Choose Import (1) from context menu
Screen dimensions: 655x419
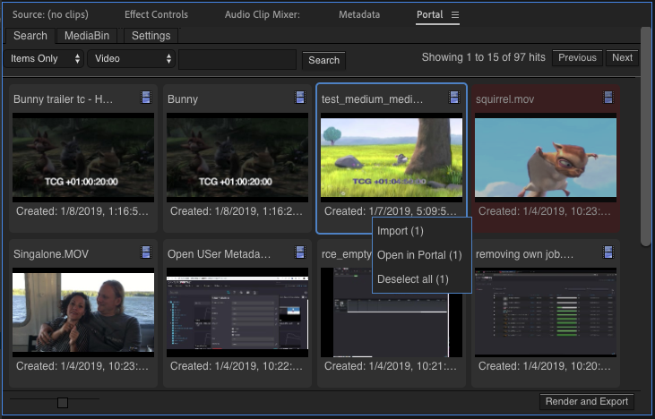[421, 231]
